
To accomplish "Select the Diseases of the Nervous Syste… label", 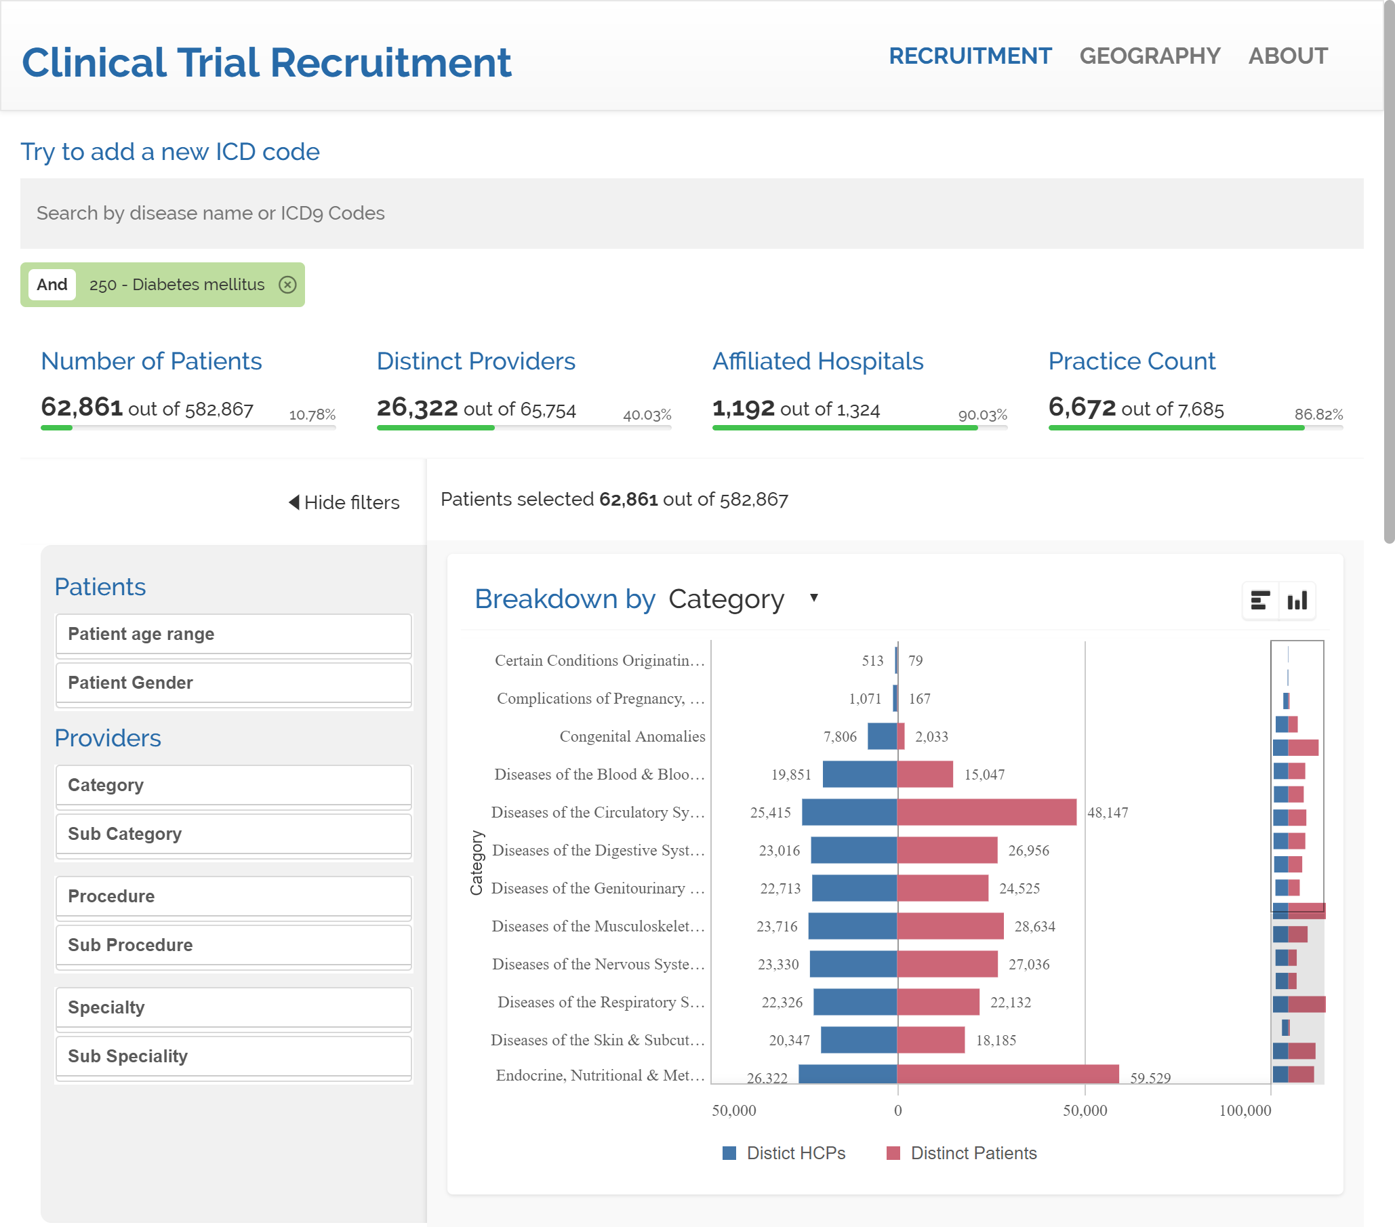I will pos(599,964).
